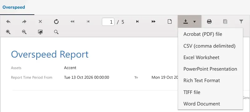Jump to the last page
Image resolution: width=250 pixels, height=112 pixels.
click(153, 21)
